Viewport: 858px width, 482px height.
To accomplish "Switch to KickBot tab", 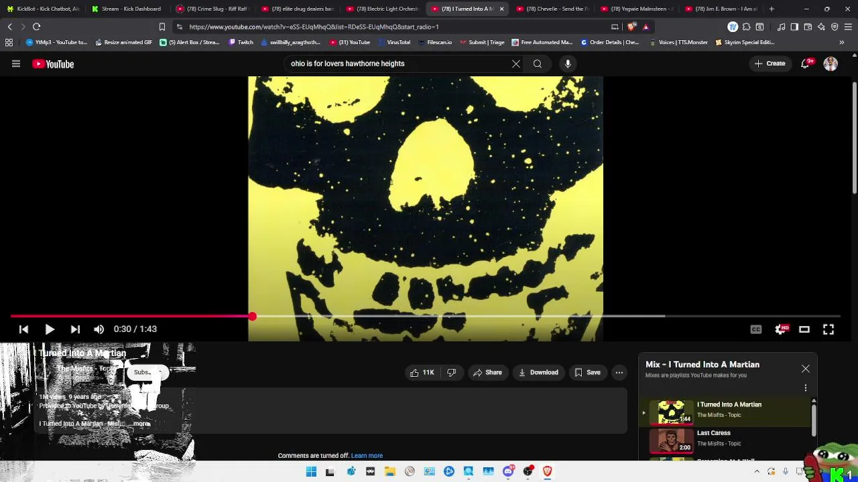I will tap(43, 9).
